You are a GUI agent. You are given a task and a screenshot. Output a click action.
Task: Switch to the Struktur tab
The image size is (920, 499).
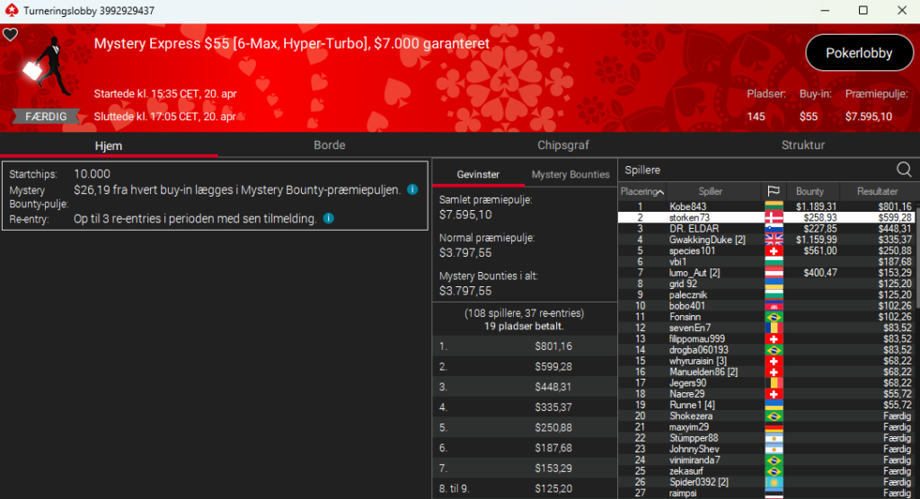coord(802,144)
